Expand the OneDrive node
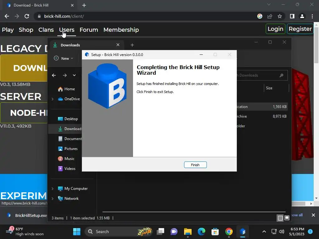Image resolution: width=319 pixels, height=239 pixels. coord(52,99)
